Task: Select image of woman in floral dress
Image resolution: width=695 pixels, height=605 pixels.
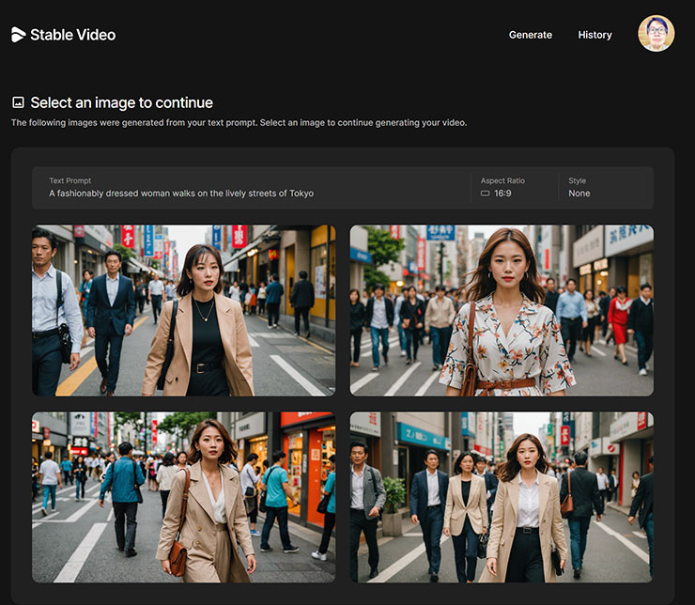Action: point(502,310)
